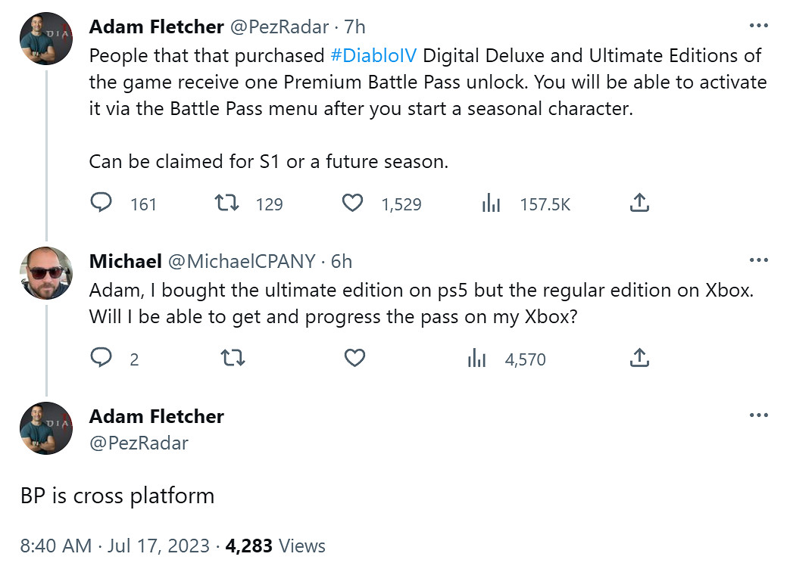Open @MichaelCPANY profile handle
This screenshot has height=566, width=790.
[x=241, y=261]
